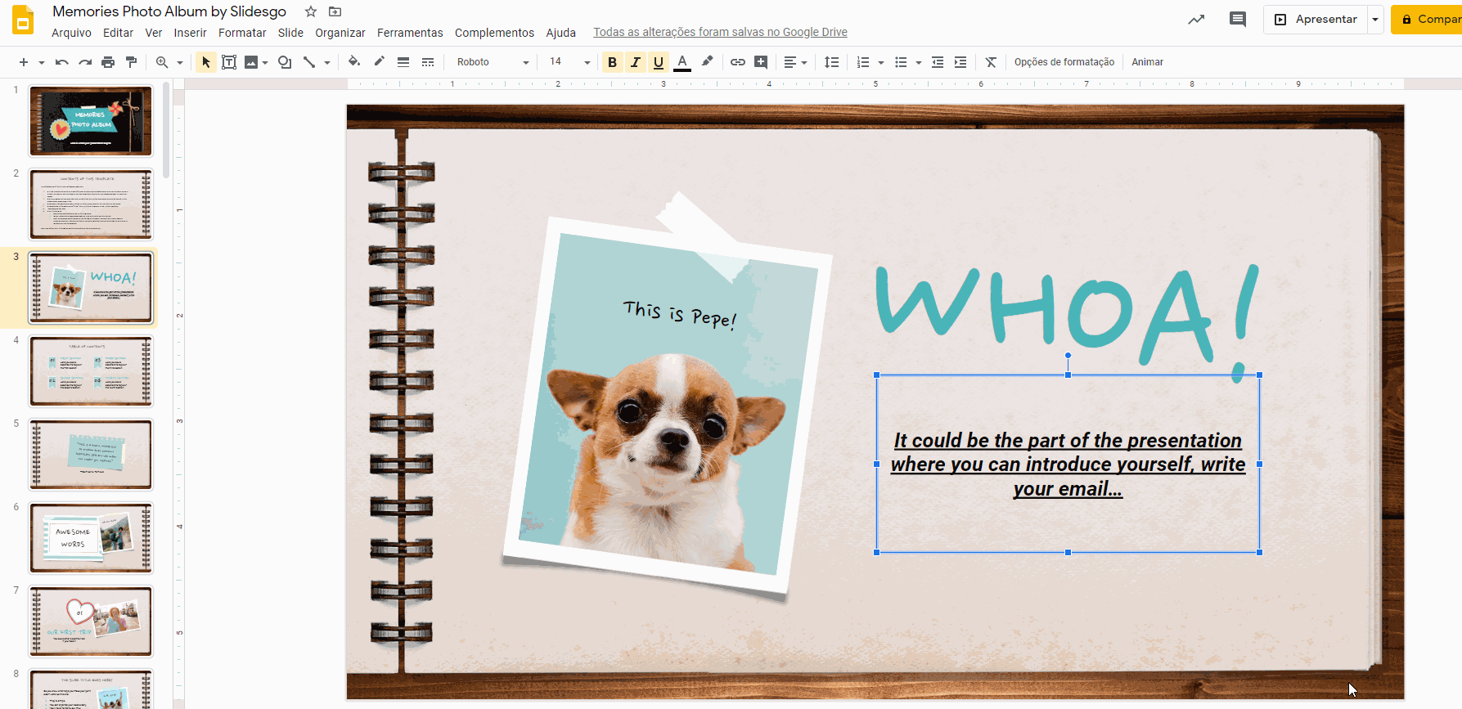Activate the paint format tool

(131, 62)
